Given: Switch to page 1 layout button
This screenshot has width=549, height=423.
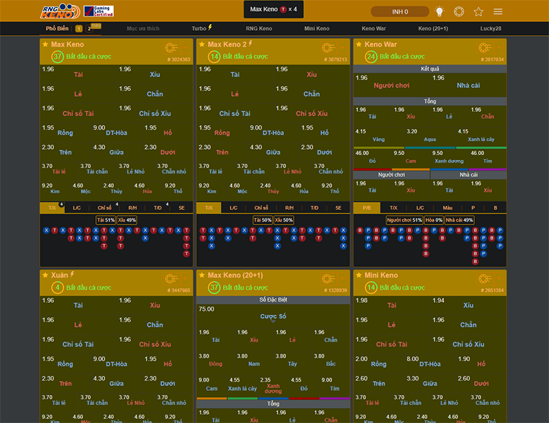Looking at the screenshot, I should click(79, 29).
